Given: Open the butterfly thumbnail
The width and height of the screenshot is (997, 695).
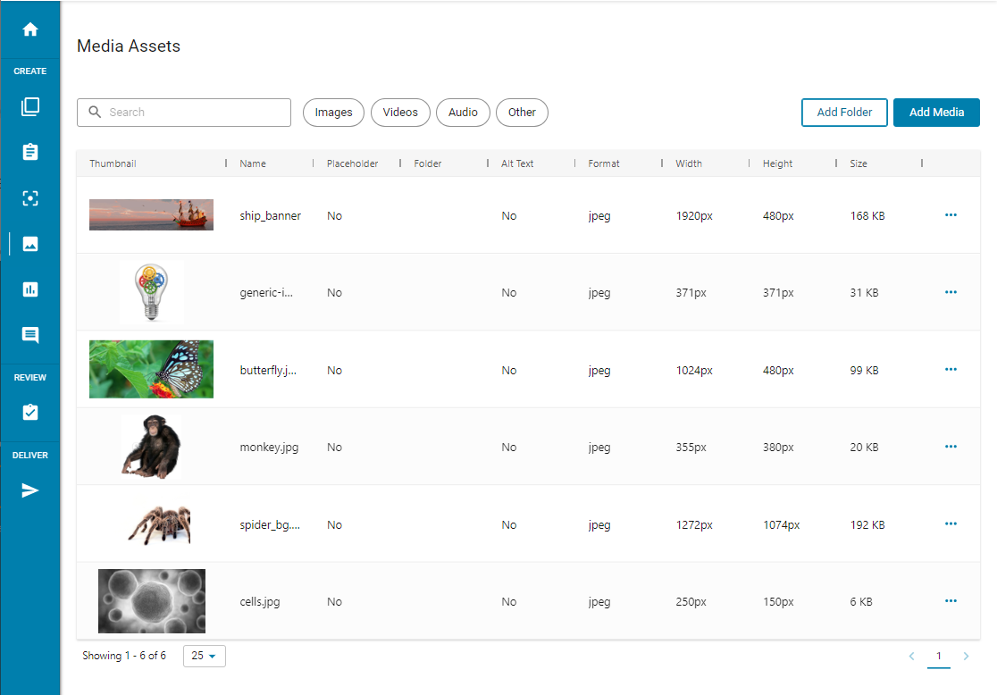Looking at the screenshot, I should (151, 370).
